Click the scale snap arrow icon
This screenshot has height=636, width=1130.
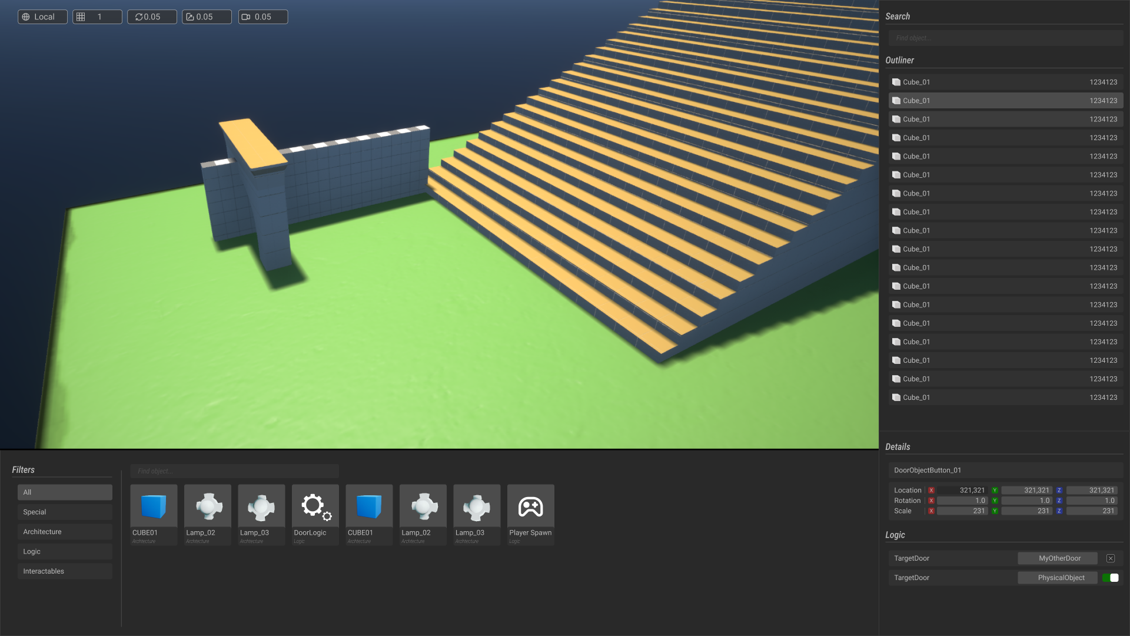[190, 17]
